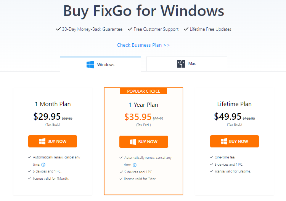Click Windows logo on Lifetime Buy Now
Image resolution: width=286 pixels, height=201 pixels.
tap(224, 141)
